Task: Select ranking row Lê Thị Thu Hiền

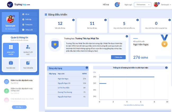Action: coord(68,88)
